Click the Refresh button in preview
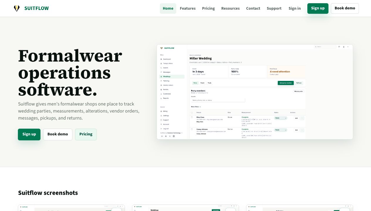This screenshot has height=211, width=371. (299, 83)
